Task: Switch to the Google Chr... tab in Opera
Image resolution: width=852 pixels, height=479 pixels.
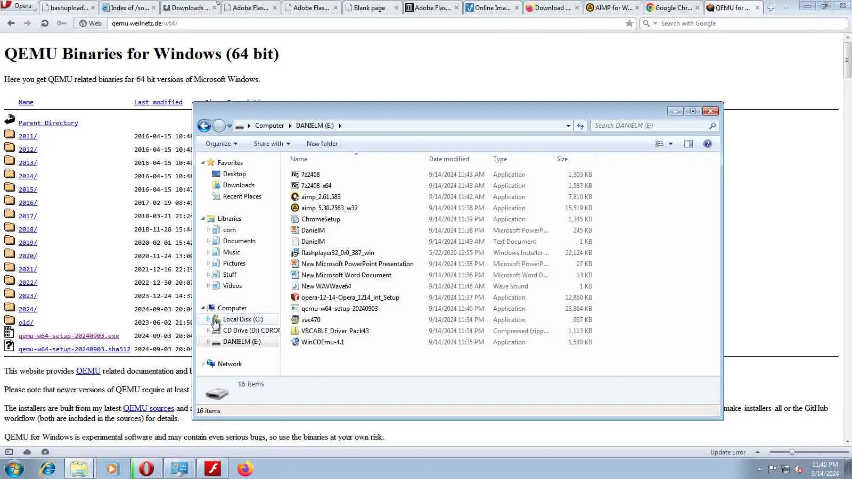Action: click(673, 7)
